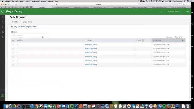The width and height of the screenshot is (194, 109).
Task: Open Spotlight search in the menu bar
Action: pos(185,1)
